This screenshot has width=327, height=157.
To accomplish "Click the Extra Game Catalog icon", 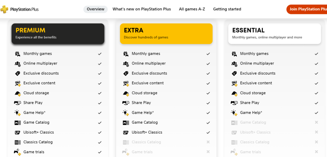I will coord(126,122).
